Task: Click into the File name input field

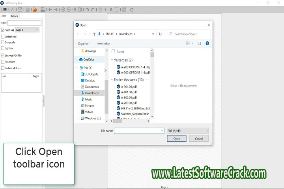Action: (x=138, y=131)
